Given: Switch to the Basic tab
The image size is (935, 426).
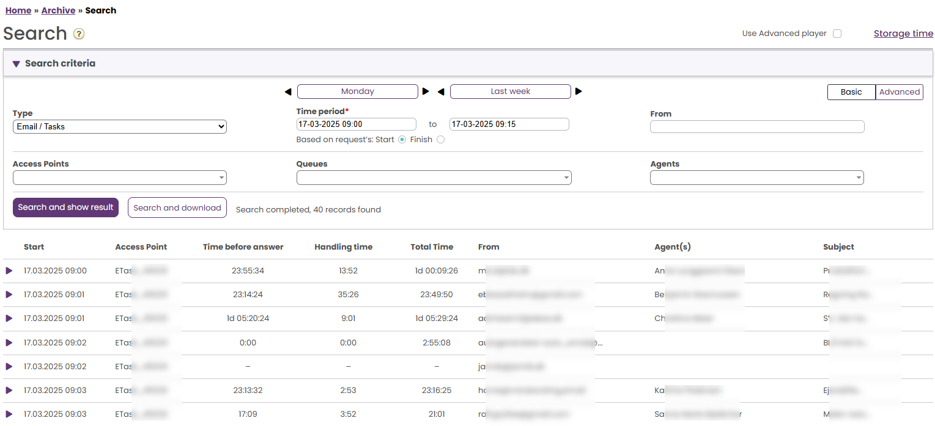Looking at the screenshot, I should [851, 92].
